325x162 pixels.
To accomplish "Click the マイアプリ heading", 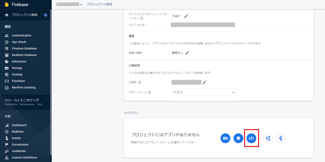I will click(131, 113).
